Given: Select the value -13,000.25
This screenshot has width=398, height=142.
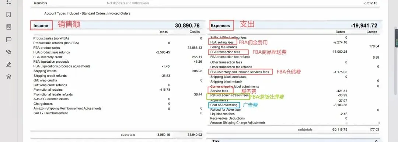Looking at the screenshot, I should pos(339,52).
